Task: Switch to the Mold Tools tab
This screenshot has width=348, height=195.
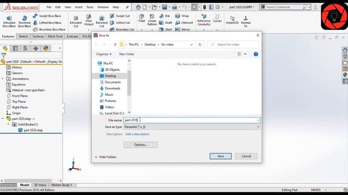Action: [x=55, y=36]
